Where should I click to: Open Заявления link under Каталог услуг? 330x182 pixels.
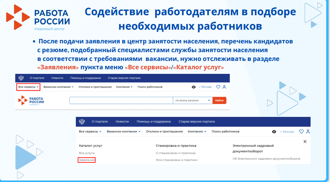[87, 160]
